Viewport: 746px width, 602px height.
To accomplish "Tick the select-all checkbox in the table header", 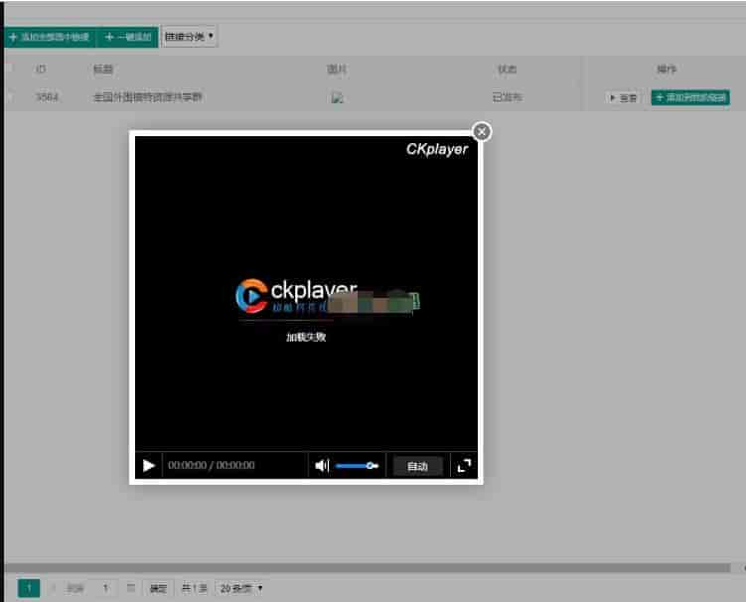I will (x=9, y=69).
